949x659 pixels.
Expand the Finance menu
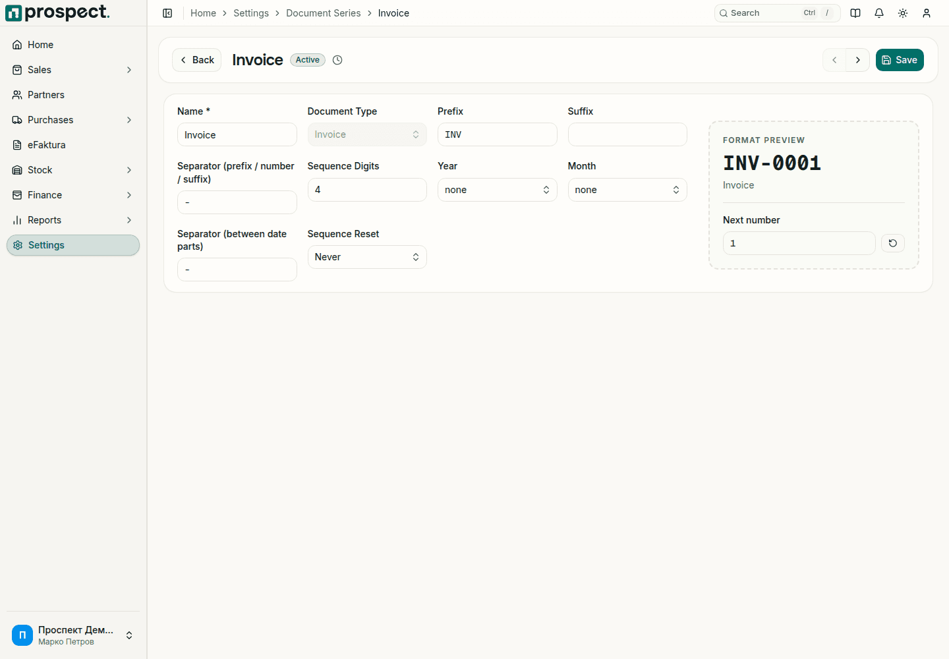pos(73,195)
